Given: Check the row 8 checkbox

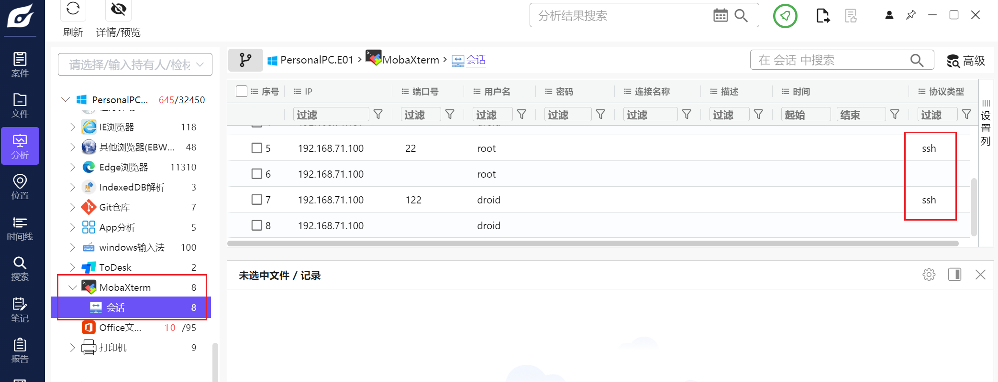Looking at the screenshot, I should (257, 225).
